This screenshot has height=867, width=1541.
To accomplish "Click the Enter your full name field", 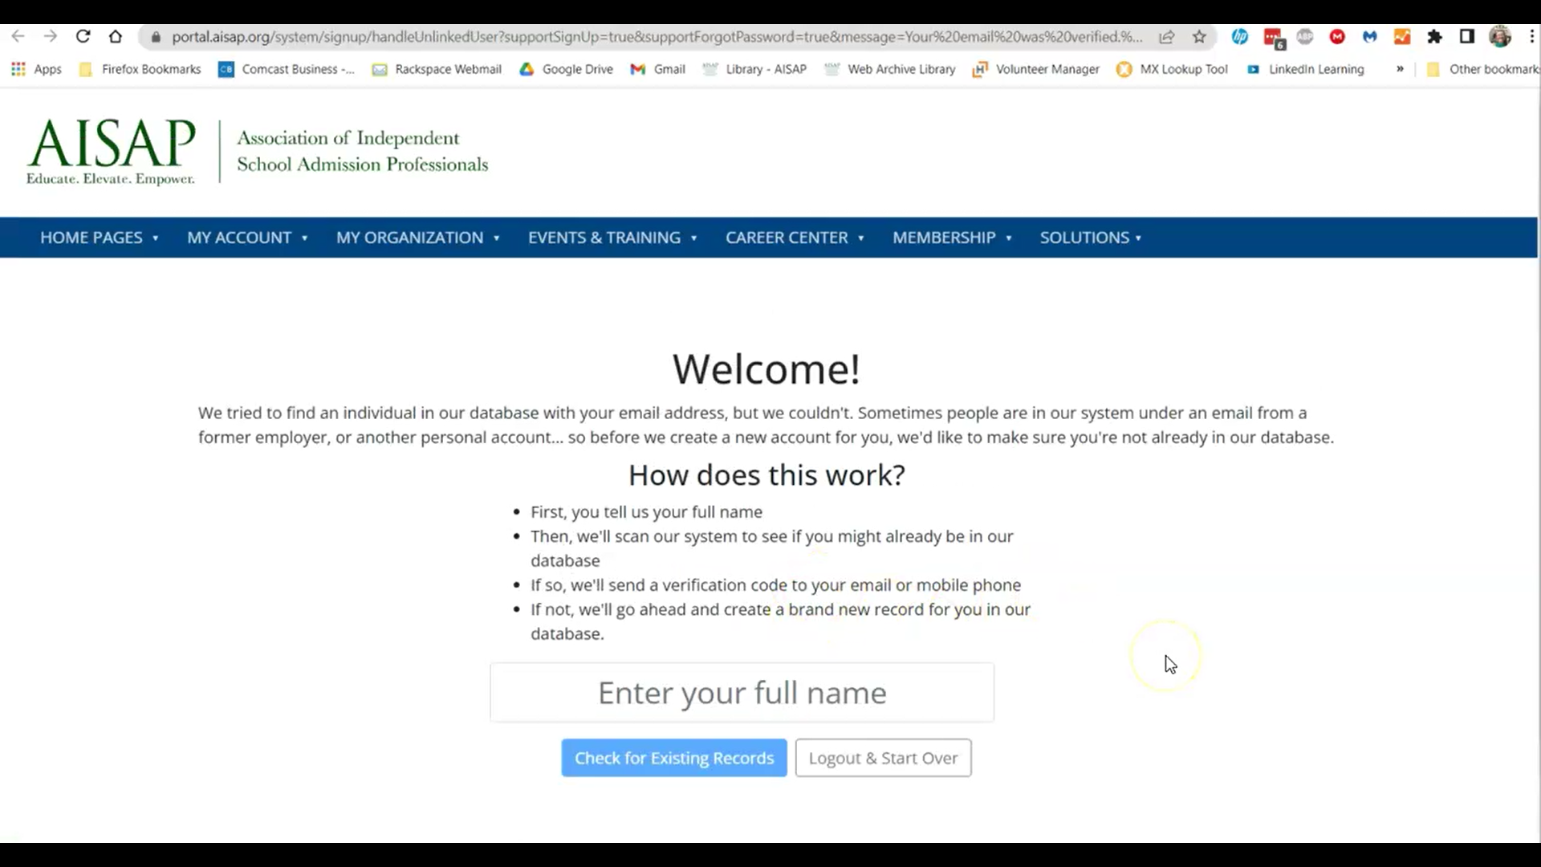I will point(742,692).
